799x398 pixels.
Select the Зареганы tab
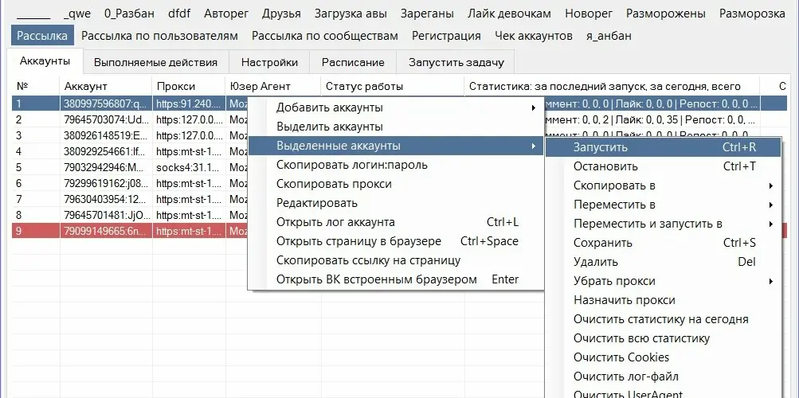tap(427, 14)
